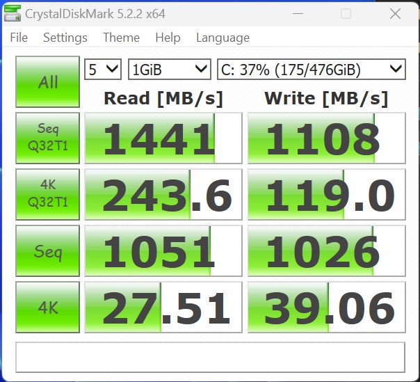Click the Seq Q32T1 read result 1441
The height and width of the screenshot is (382, 420).
(x=163, y=138)
